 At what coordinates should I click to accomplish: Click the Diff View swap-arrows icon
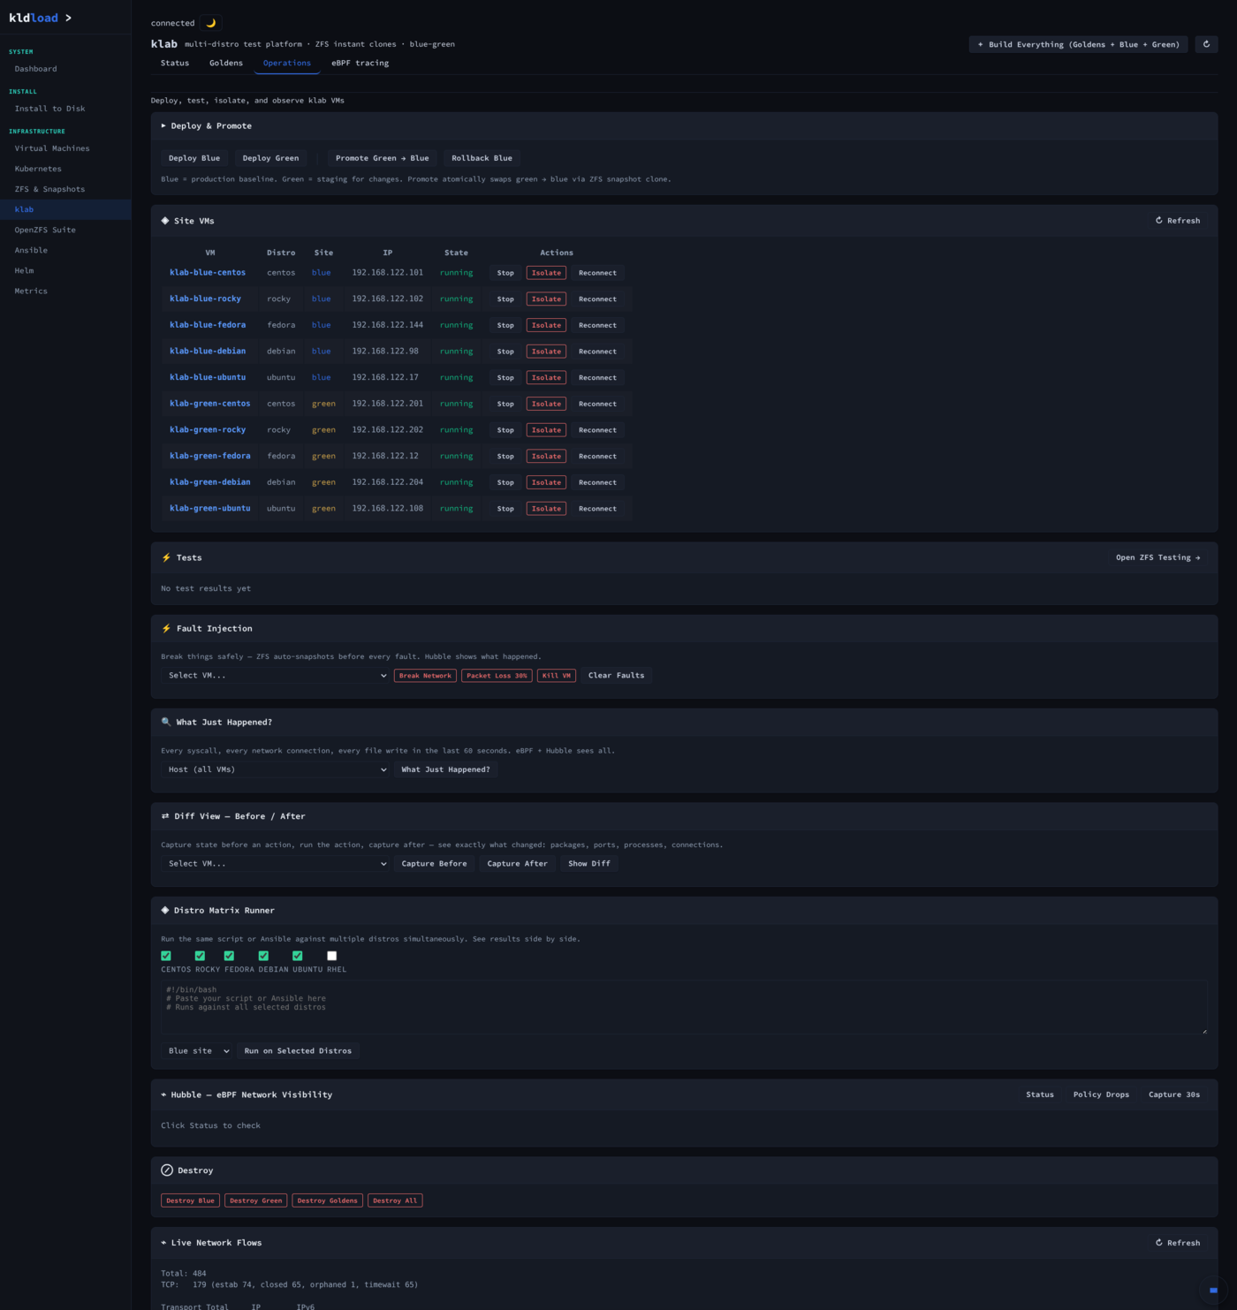(165, 816)
